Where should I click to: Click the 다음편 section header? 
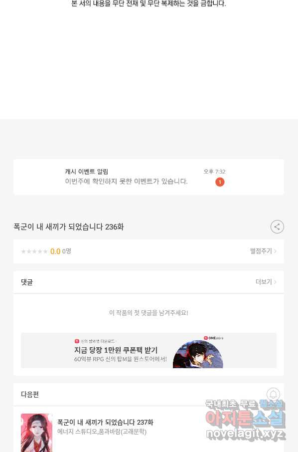pos(30,394)
